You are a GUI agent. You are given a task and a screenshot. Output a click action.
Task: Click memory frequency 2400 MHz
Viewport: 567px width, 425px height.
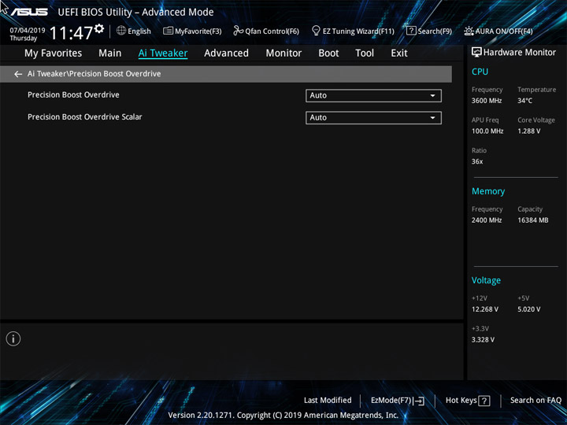coord(487,220)
